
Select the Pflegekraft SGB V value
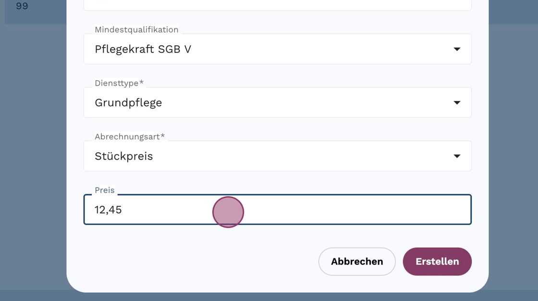point(143,49)
